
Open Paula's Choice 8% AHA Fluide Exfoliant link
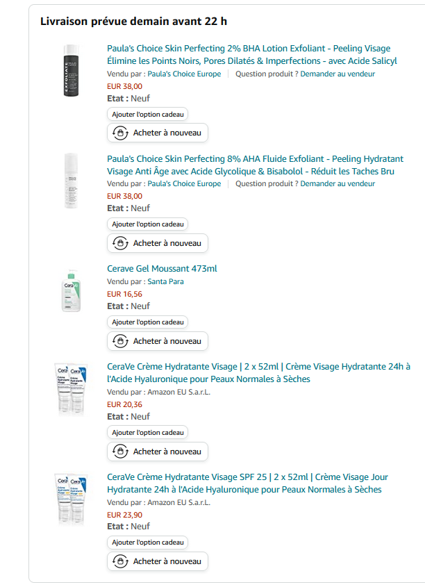pos(255,165)
